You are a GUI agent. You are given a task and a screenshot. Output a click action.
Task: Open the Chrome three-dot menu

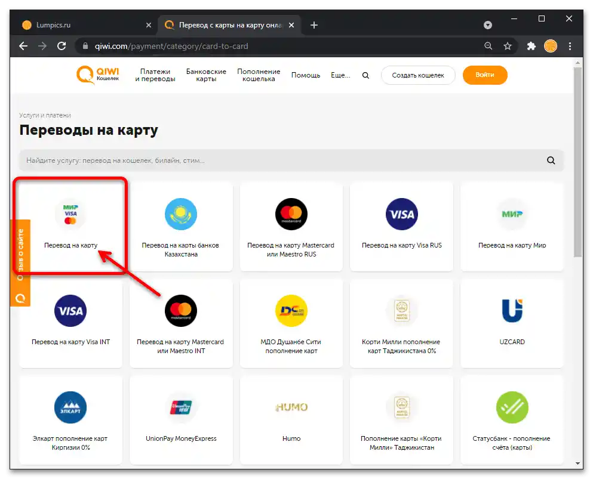pos(570,46)
